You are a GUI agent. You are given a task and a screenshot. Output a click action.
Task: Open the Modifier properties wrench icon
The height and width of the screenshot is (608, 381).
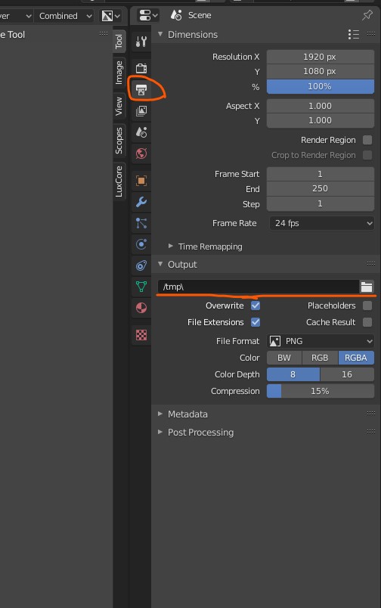click(141, 202)
